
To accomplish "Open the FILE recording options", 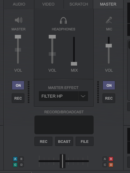I will 85,141.
